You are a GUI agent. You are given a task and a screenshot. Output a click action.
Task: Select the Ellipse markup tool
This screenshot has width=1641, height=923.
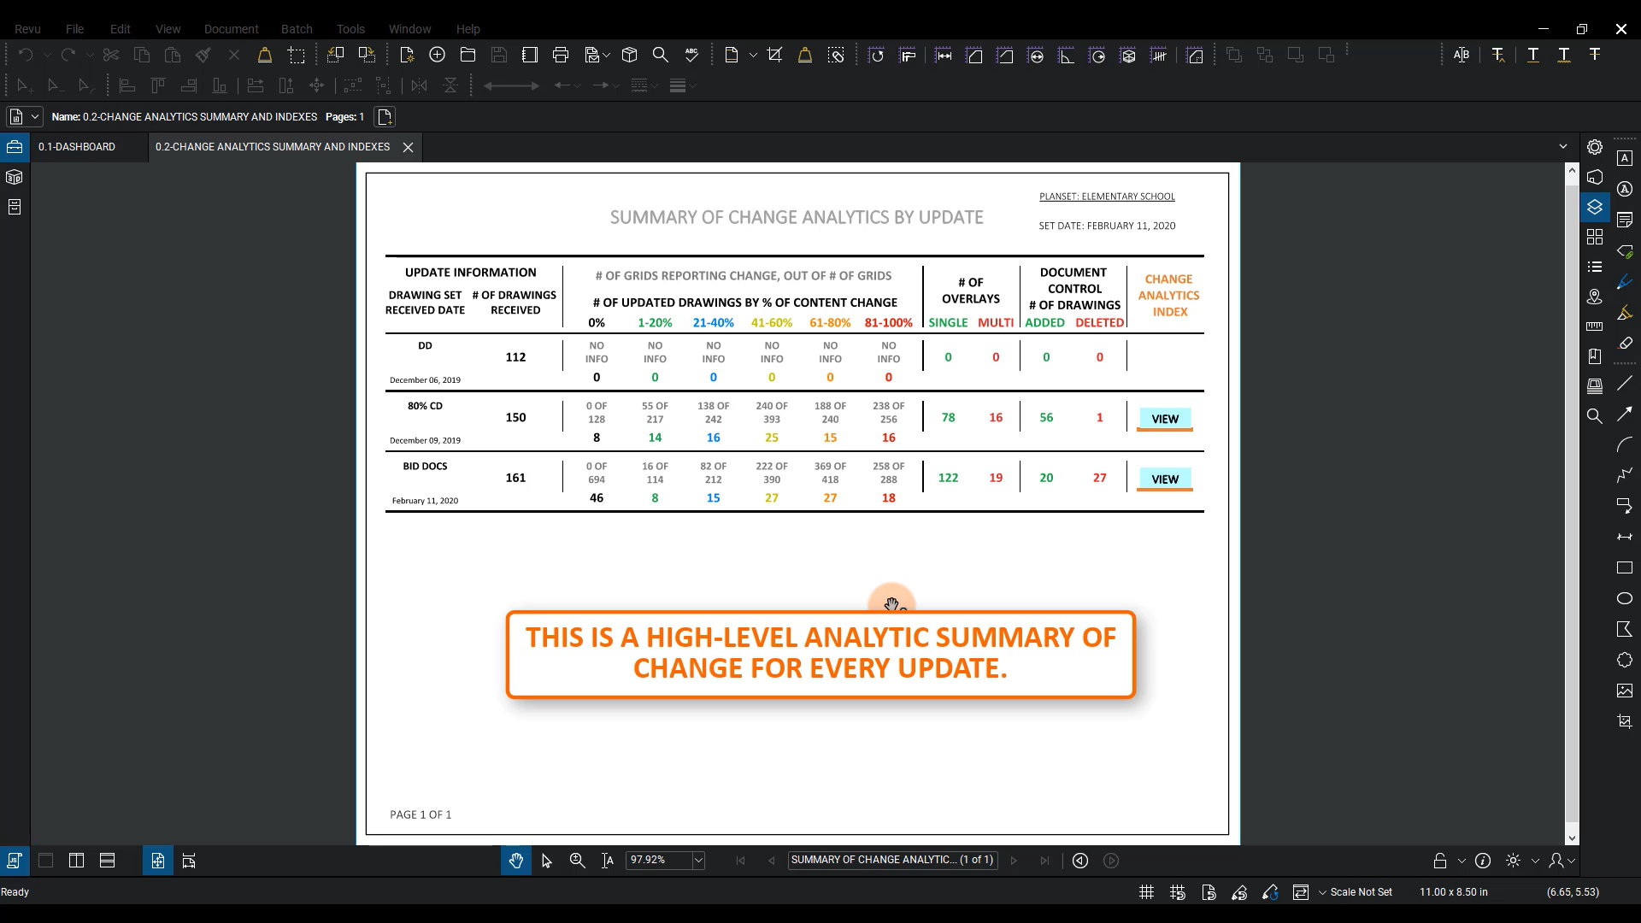1625,598
